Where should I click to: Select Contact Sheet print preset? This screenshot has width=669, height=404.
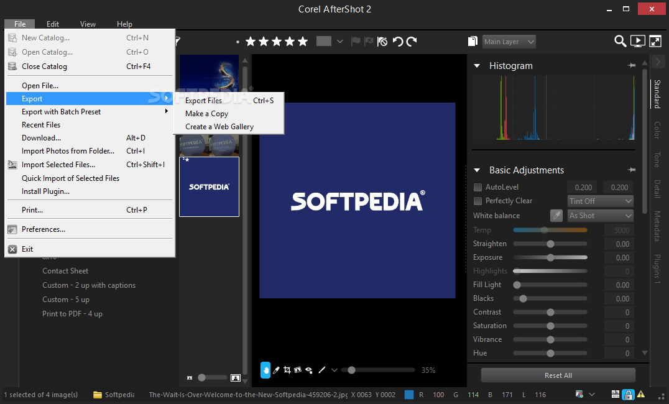[65, 271]
